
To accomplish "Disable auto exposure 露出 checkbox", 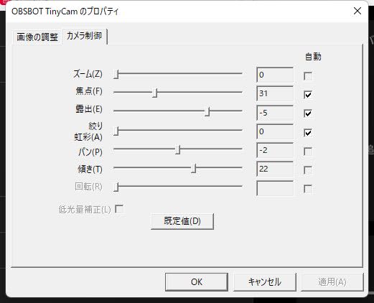I will pyautogui.click(x=308, y=113).
